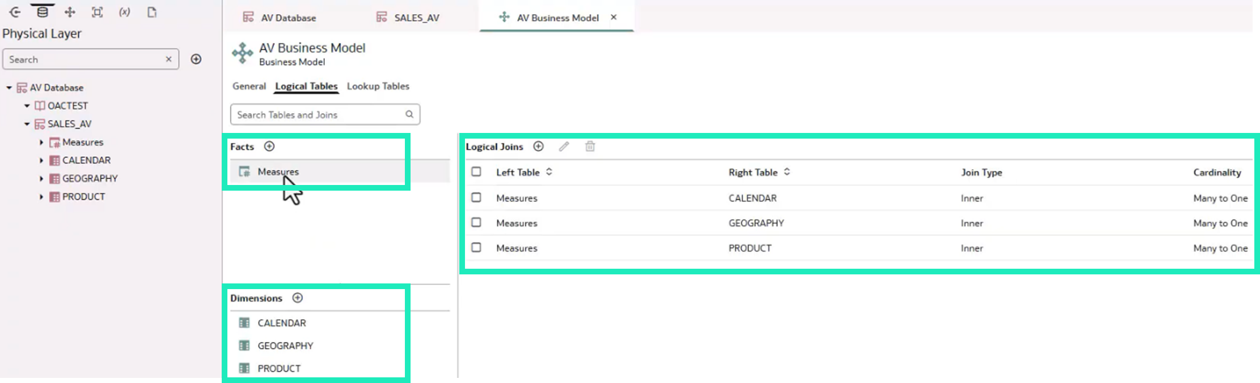Click Many to One cardinality in GEOGRAPHY row
Viewport: 1260px width, 383px height.
coord(1220,223)
